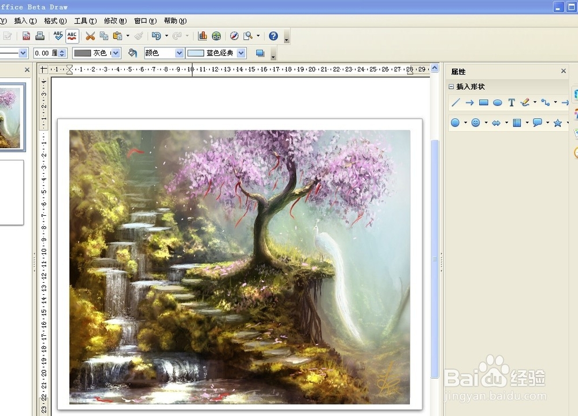Select the blank second slide thumbnail
Screen dimensions: 578x416
pos(12,192)
